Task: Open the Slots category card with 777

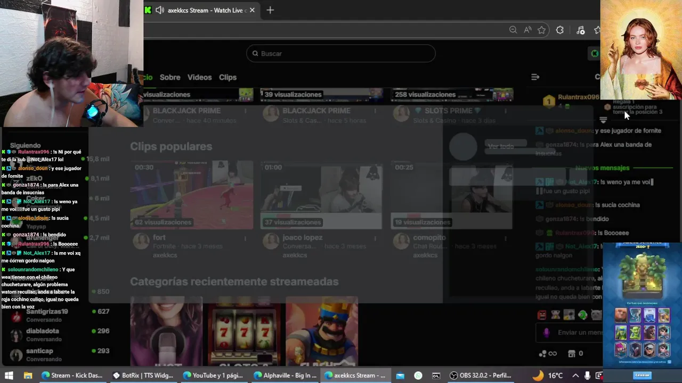Action: pyautogui.click(x=243, y=331)
